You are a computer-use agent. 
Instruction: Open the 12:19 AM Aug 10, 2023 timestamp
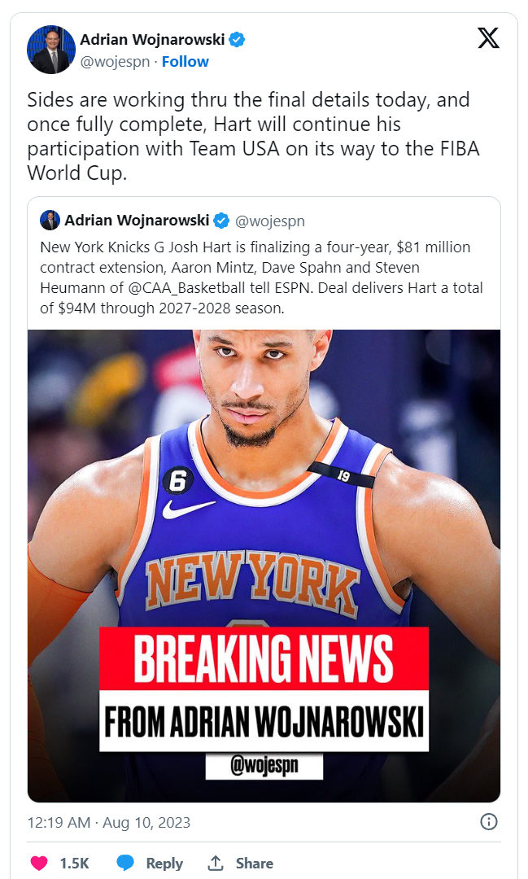[x=109, y=822]
